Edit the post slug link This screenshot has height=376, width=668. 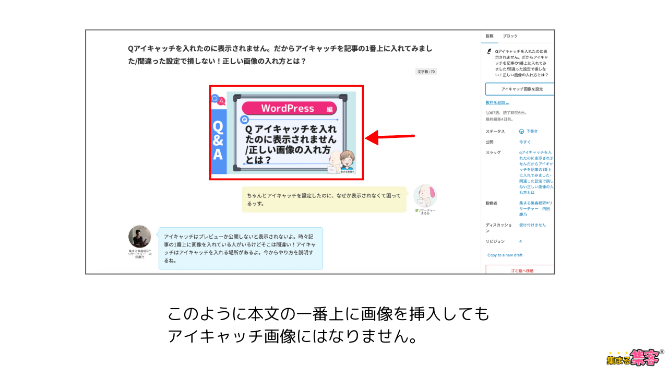pos(536,172)
